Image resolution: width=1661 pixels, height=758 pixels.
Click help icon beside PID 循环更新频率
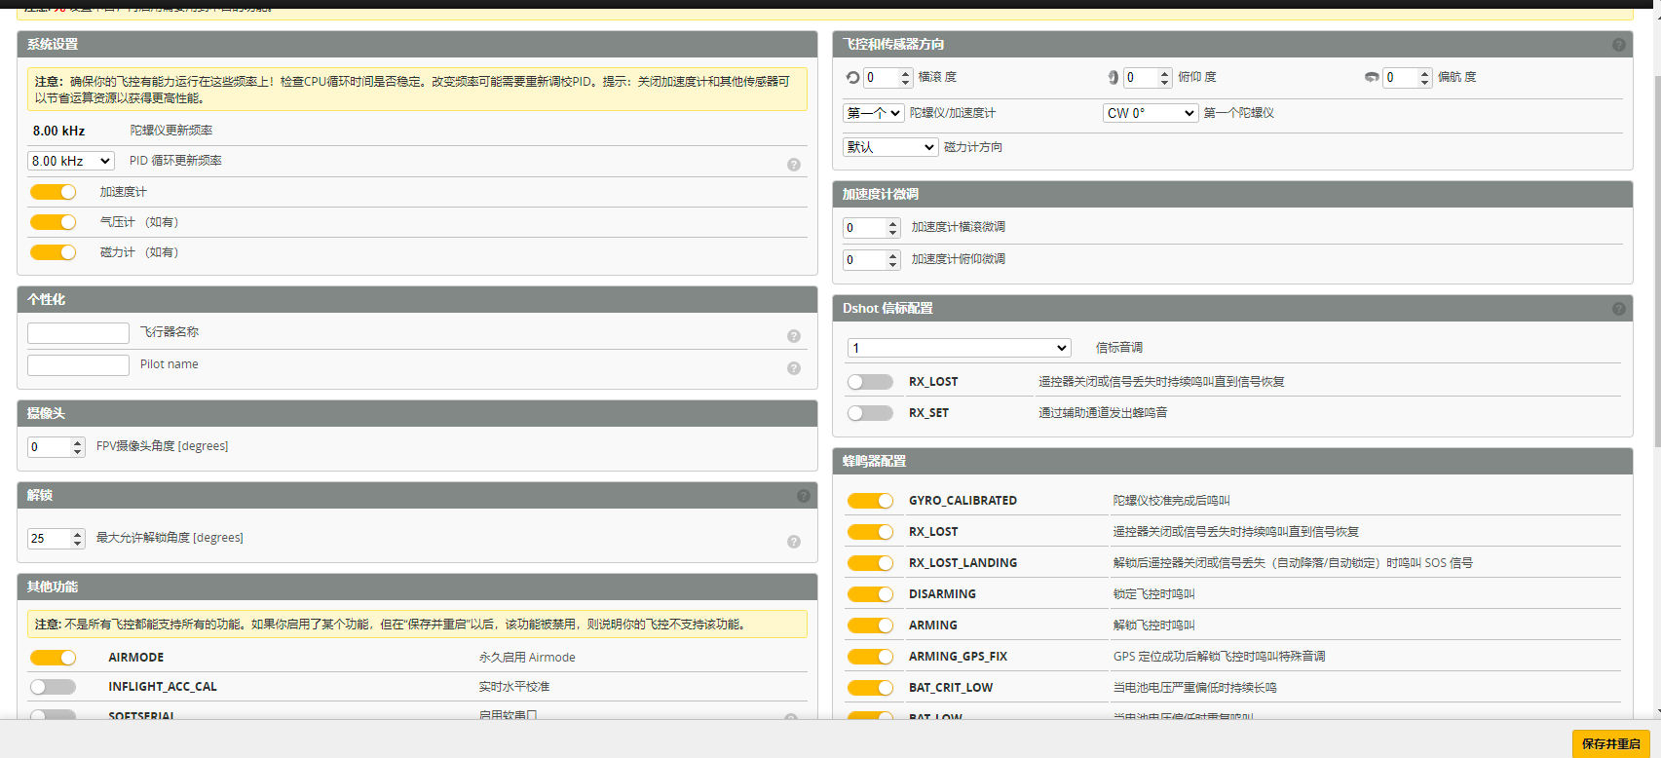coord(794,165)
